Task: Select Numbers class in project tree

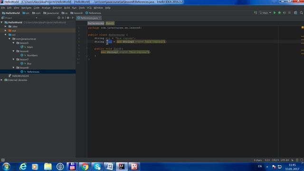Action: click(x=32, y=55)
